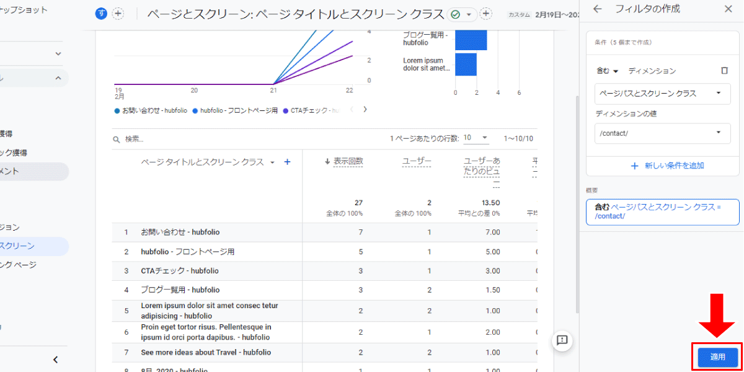Show next chart legend items arrow
Viewport: 744px width, 372px height.
(x=365, y=110)
